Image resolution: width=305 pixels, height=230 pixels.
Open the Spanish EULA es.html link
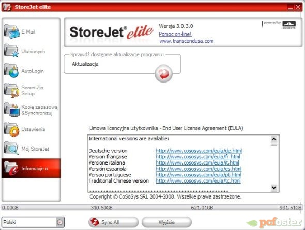199,169
